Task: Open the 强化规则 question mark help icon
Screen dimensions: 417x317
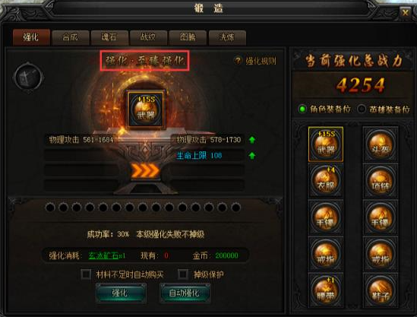Action: pyautogui.click(x=238, y=61)
